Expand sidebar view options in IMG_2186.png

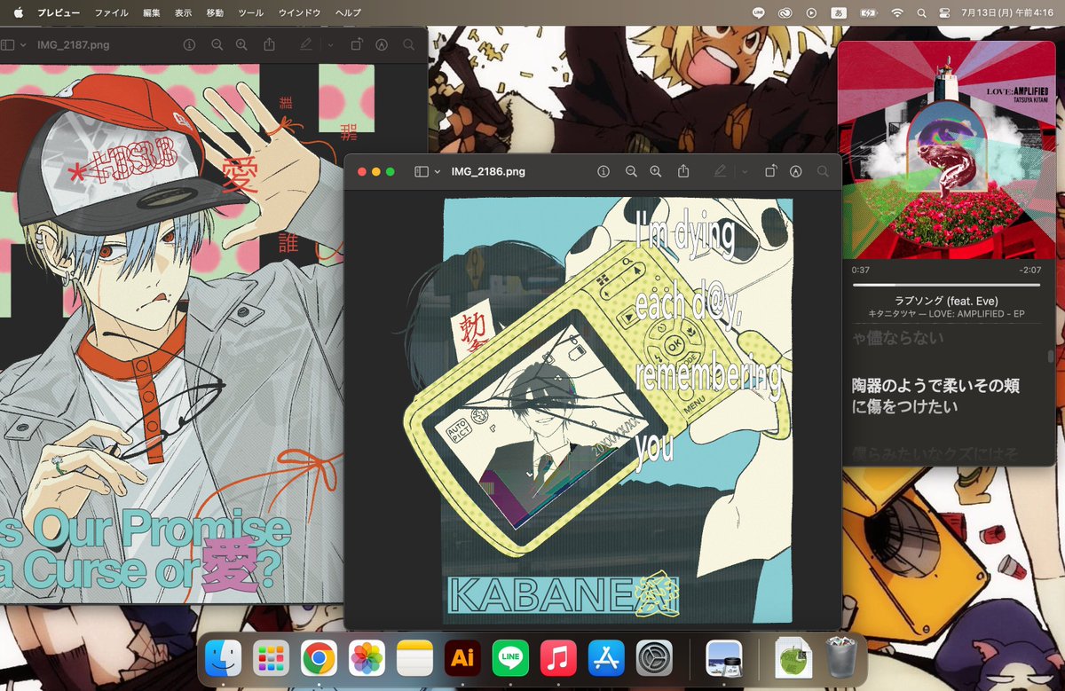point(438,171)
